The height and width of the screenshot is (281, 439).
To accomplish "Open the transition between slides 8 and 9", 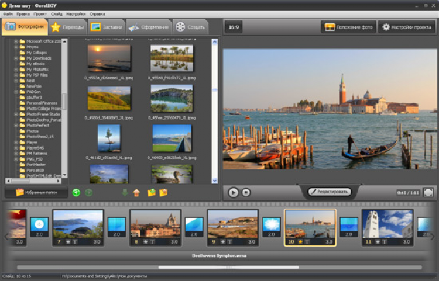I will pos(194,227).
